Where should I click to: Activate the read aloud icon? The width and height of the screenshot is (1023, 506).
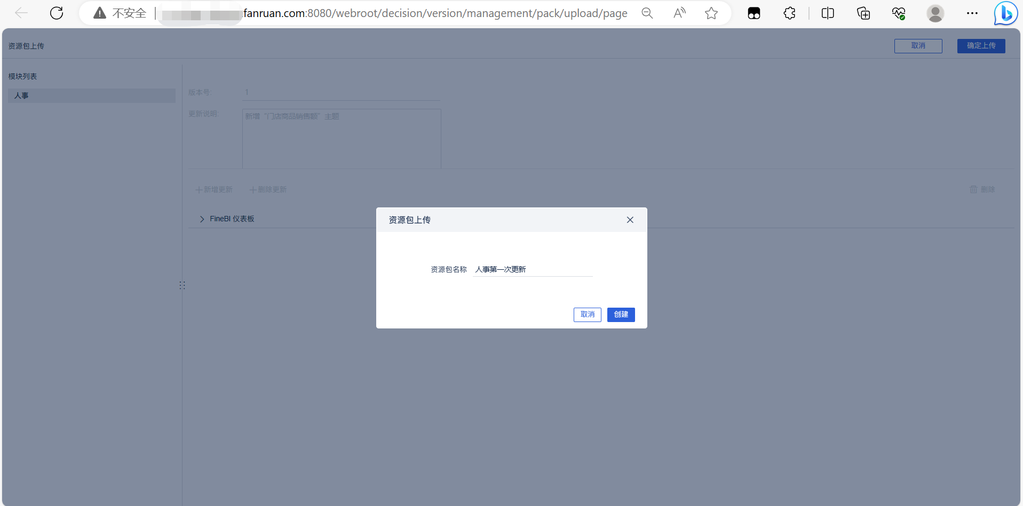[679, 13]
